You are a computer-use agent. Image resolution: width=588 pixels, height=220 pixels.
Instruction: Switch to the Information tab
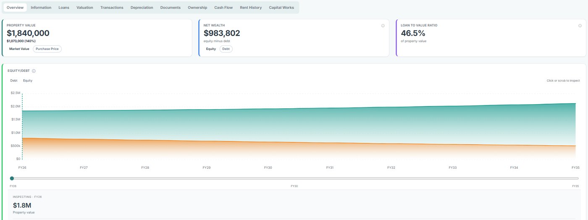[x=41, y=8]
